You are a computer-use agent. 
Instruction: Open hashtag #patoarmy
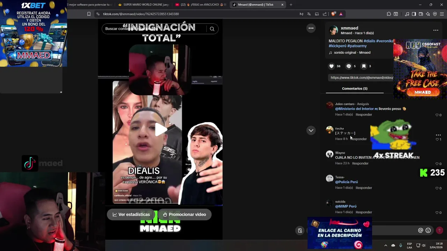[357, 46]
